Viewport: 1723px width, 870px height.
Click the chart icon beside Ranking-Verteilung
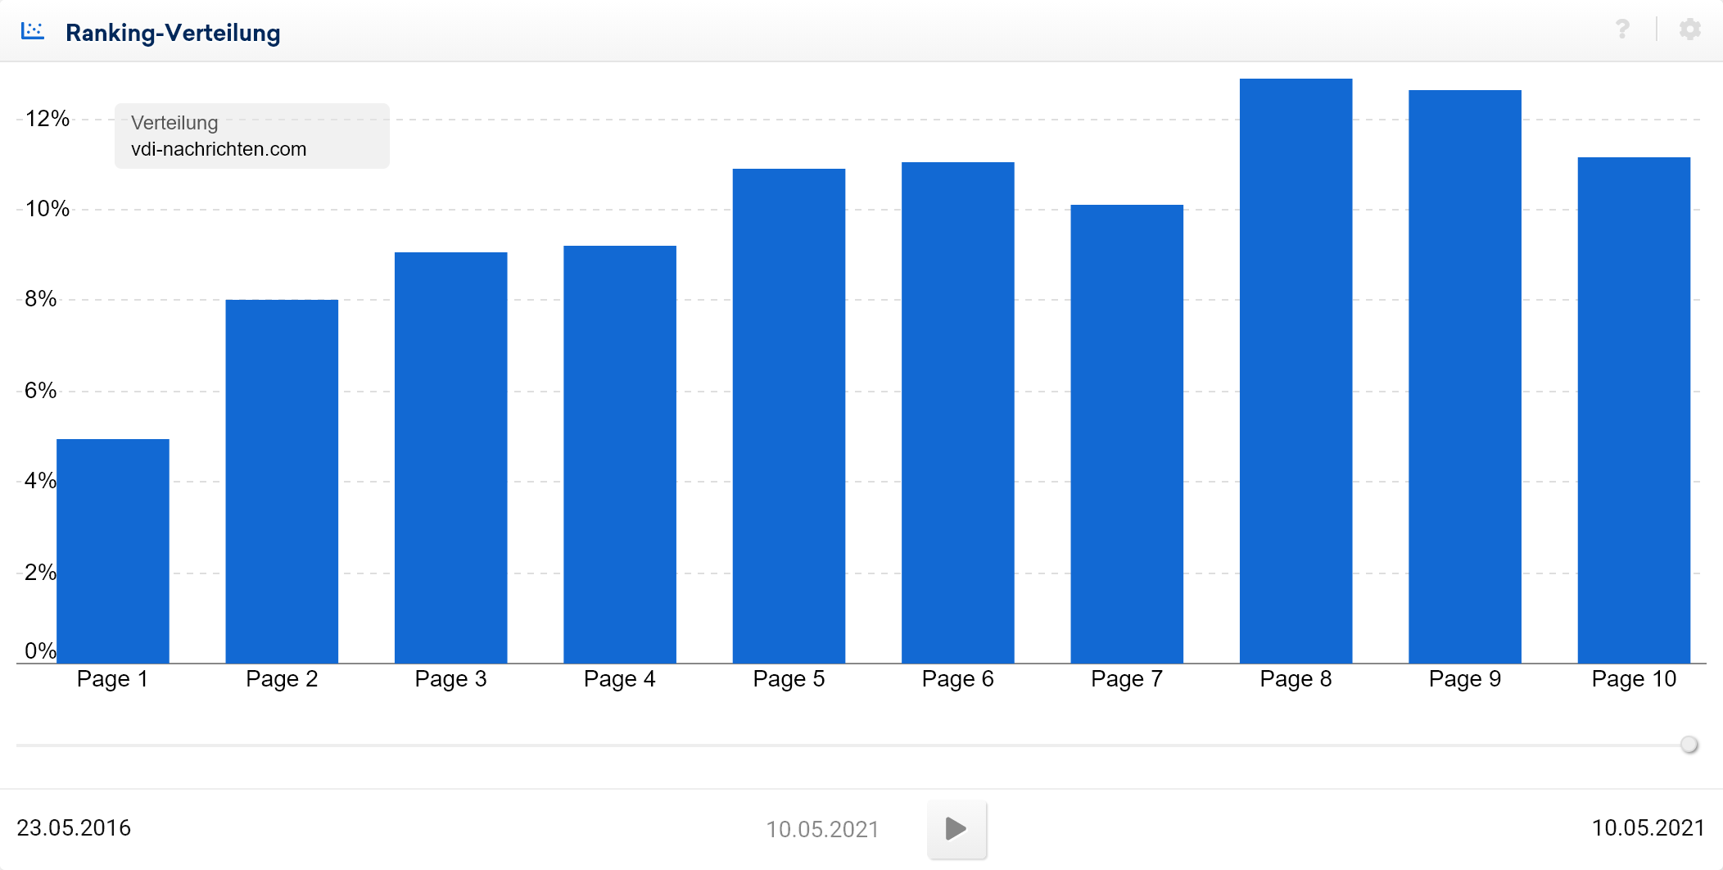33,31
